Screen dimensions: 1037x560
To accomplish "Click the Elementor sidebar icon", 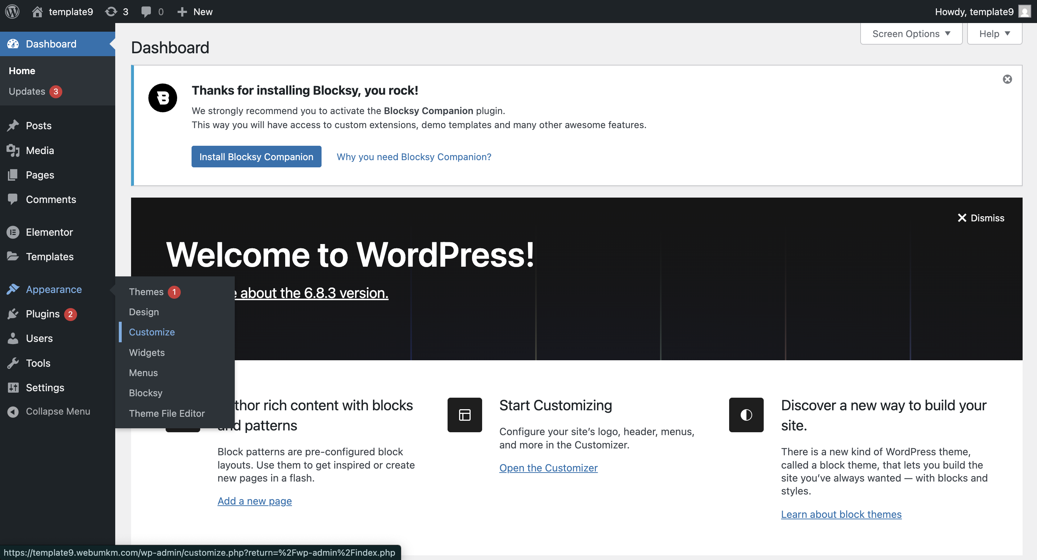I will pos(13,232).
